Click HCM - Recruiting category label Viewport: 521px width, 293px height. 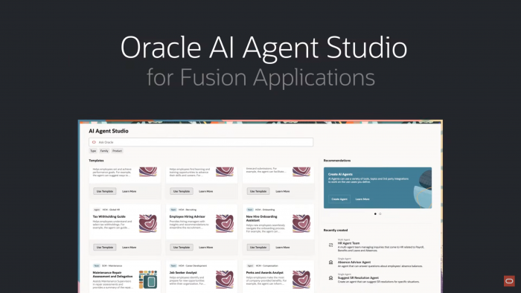click(188, 210)
